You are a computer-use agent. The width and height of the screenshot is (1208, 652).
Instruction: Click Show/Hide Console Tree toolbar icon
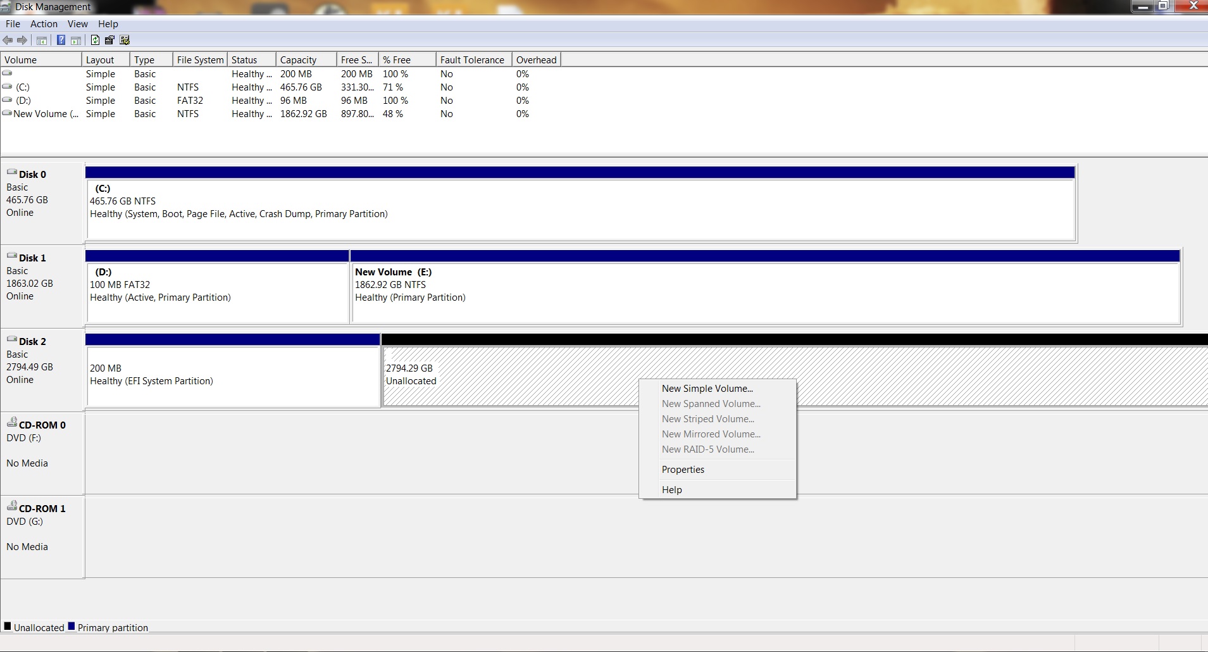(42, 41)
